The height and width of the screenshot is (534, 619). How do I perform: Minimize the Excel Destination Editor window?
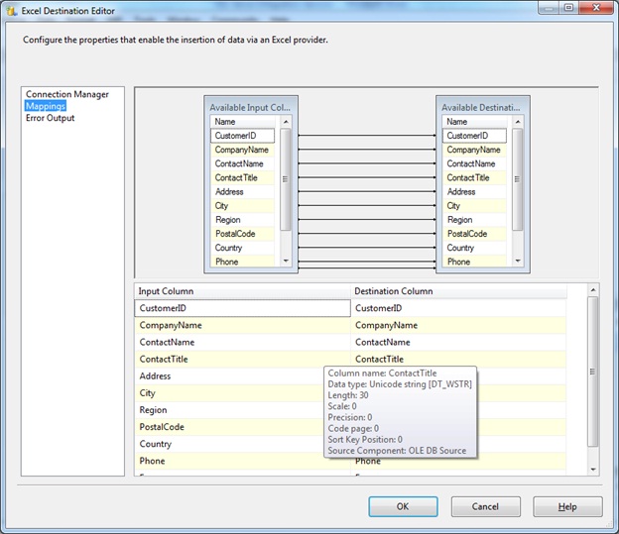click(x=549, y=8)
